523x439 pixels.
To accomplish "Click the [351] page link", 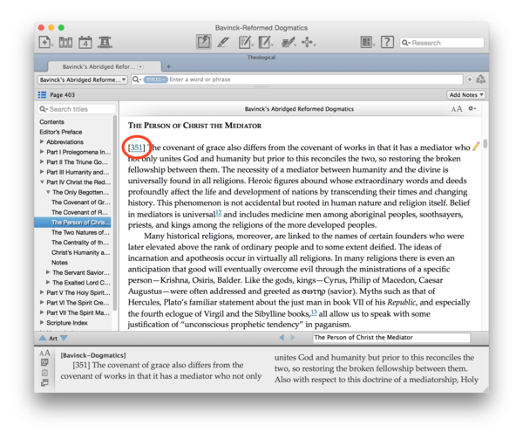I will [137, 147].
